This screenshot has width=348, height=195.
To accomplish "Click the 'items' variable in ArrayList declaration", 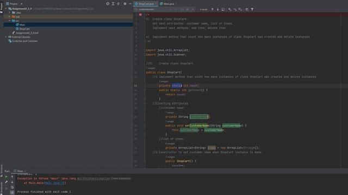I will pyautogui.click(x=212, y=148).
